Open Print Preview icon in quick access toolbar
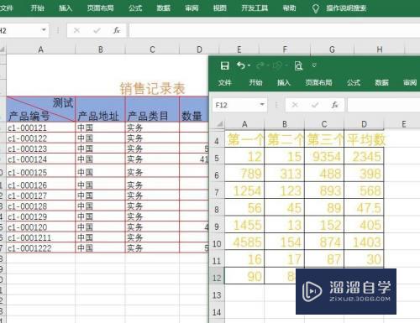The height and width of the screenshot is (323, 420). [x=298, y=66]
